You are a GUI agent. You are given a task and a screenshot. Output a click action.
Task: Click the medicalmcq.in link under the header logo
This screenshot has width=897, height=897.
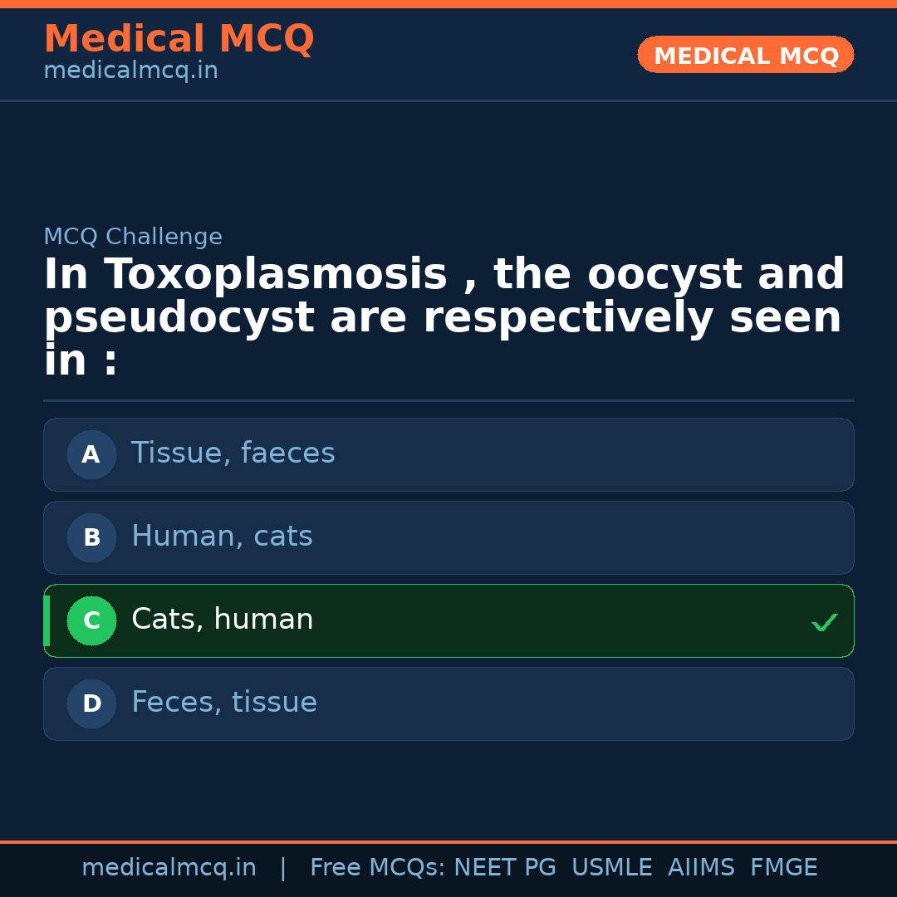tap(130, 70)
